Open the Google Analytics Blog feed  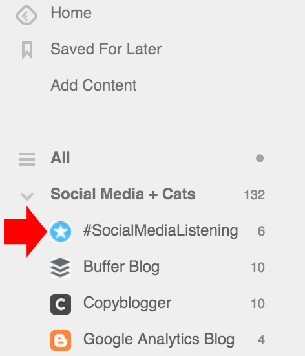tap(159, 339)
